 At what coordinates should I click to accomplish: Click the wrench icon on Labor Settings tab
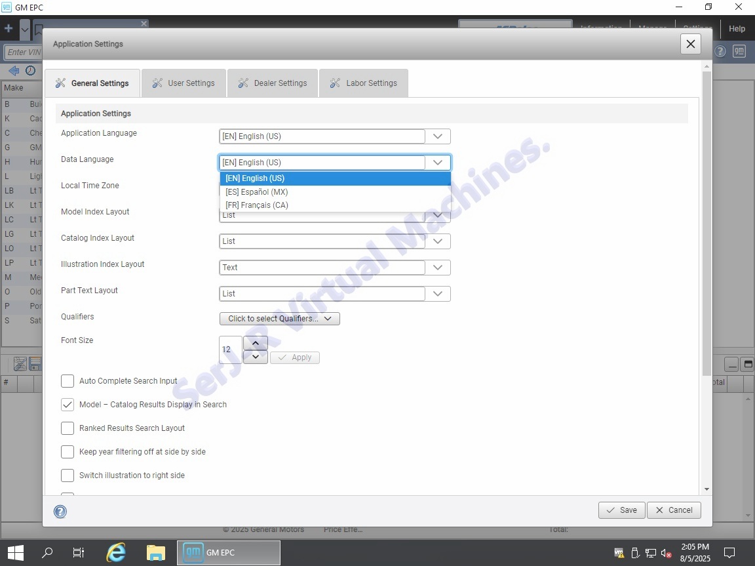tap(335, 83)
